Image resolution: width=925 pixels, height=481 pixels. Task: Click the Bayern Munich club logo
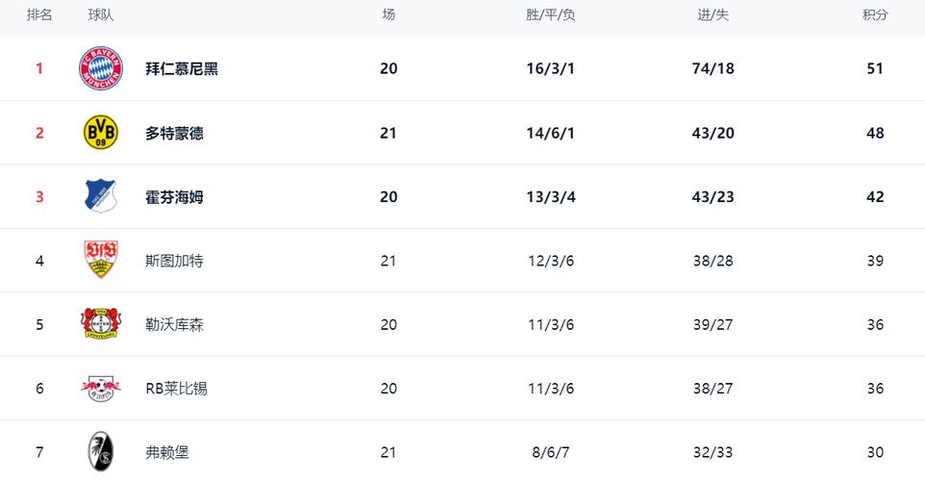[101, 68]
